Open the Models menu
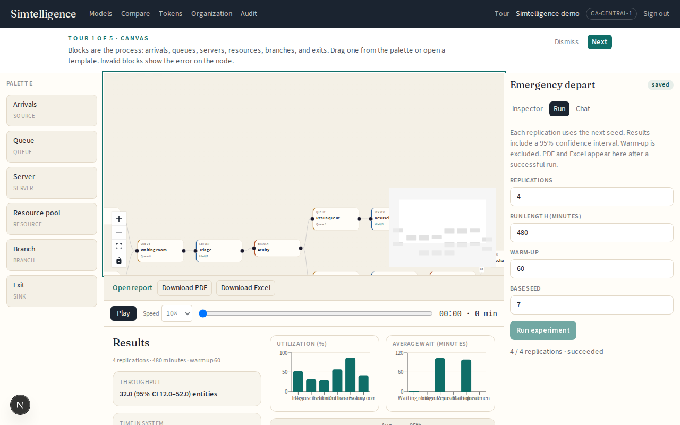680x425 pixels. click(100, 14)
